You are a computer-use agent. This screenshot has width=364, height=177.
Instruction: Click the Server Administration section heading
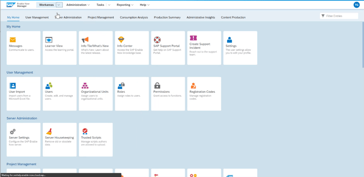(x=22, y=118)
